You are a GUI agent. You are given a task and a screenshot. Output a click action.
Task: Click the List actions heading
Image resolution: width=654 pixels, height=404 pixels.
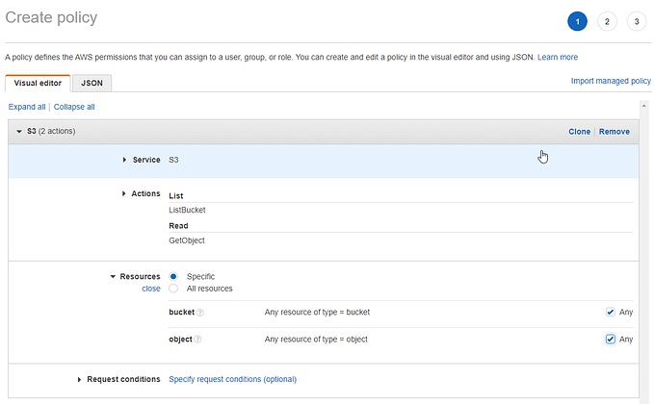[176, 196]
